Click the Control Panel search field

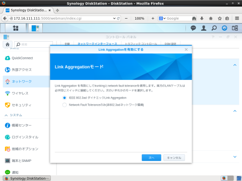[x=34, y=44]
